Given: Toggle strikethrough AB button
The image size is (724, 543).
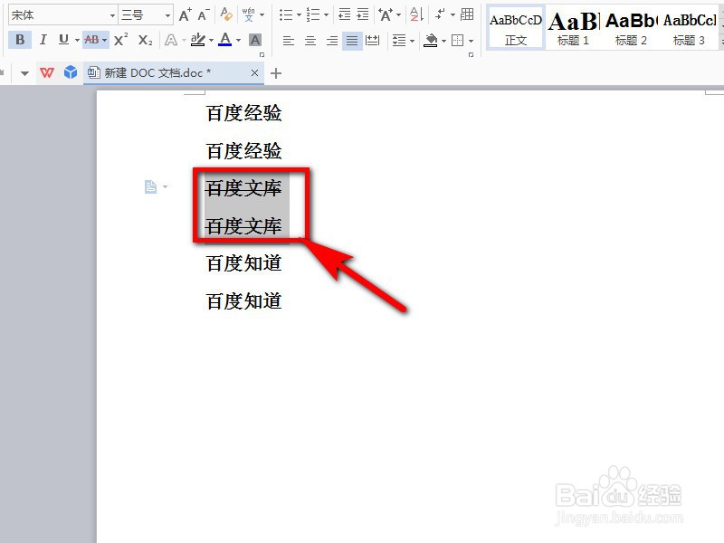Looking at the screenshot, I should pos(91,40).
